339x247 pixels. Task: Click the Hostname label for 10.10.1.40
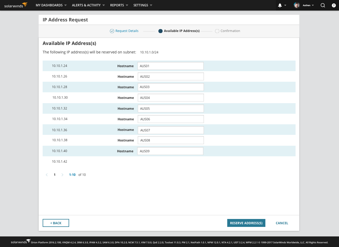click(125, 151)
